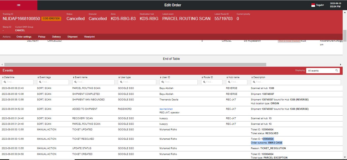This screenshot has height=160, width=347.
Task: Click the horizontal table scrollbar thumb
Action: 135,65
